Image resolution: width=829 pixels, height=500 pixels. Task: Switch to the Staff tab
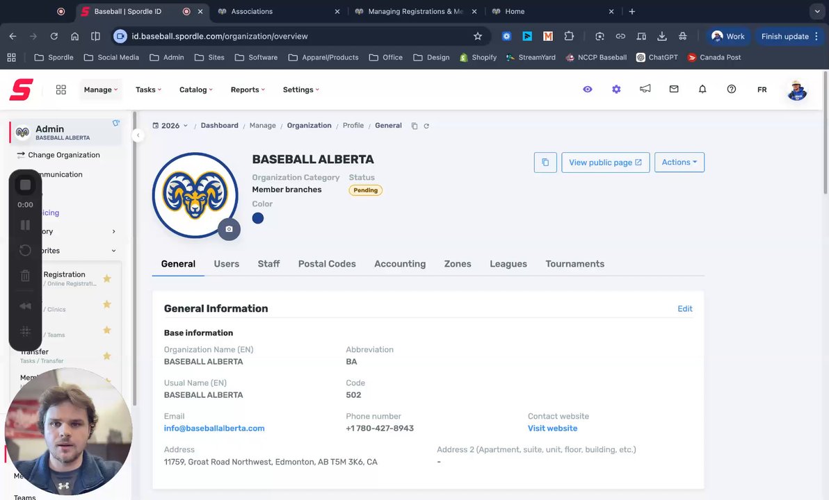pyautogui.click(x=268, y=264)
